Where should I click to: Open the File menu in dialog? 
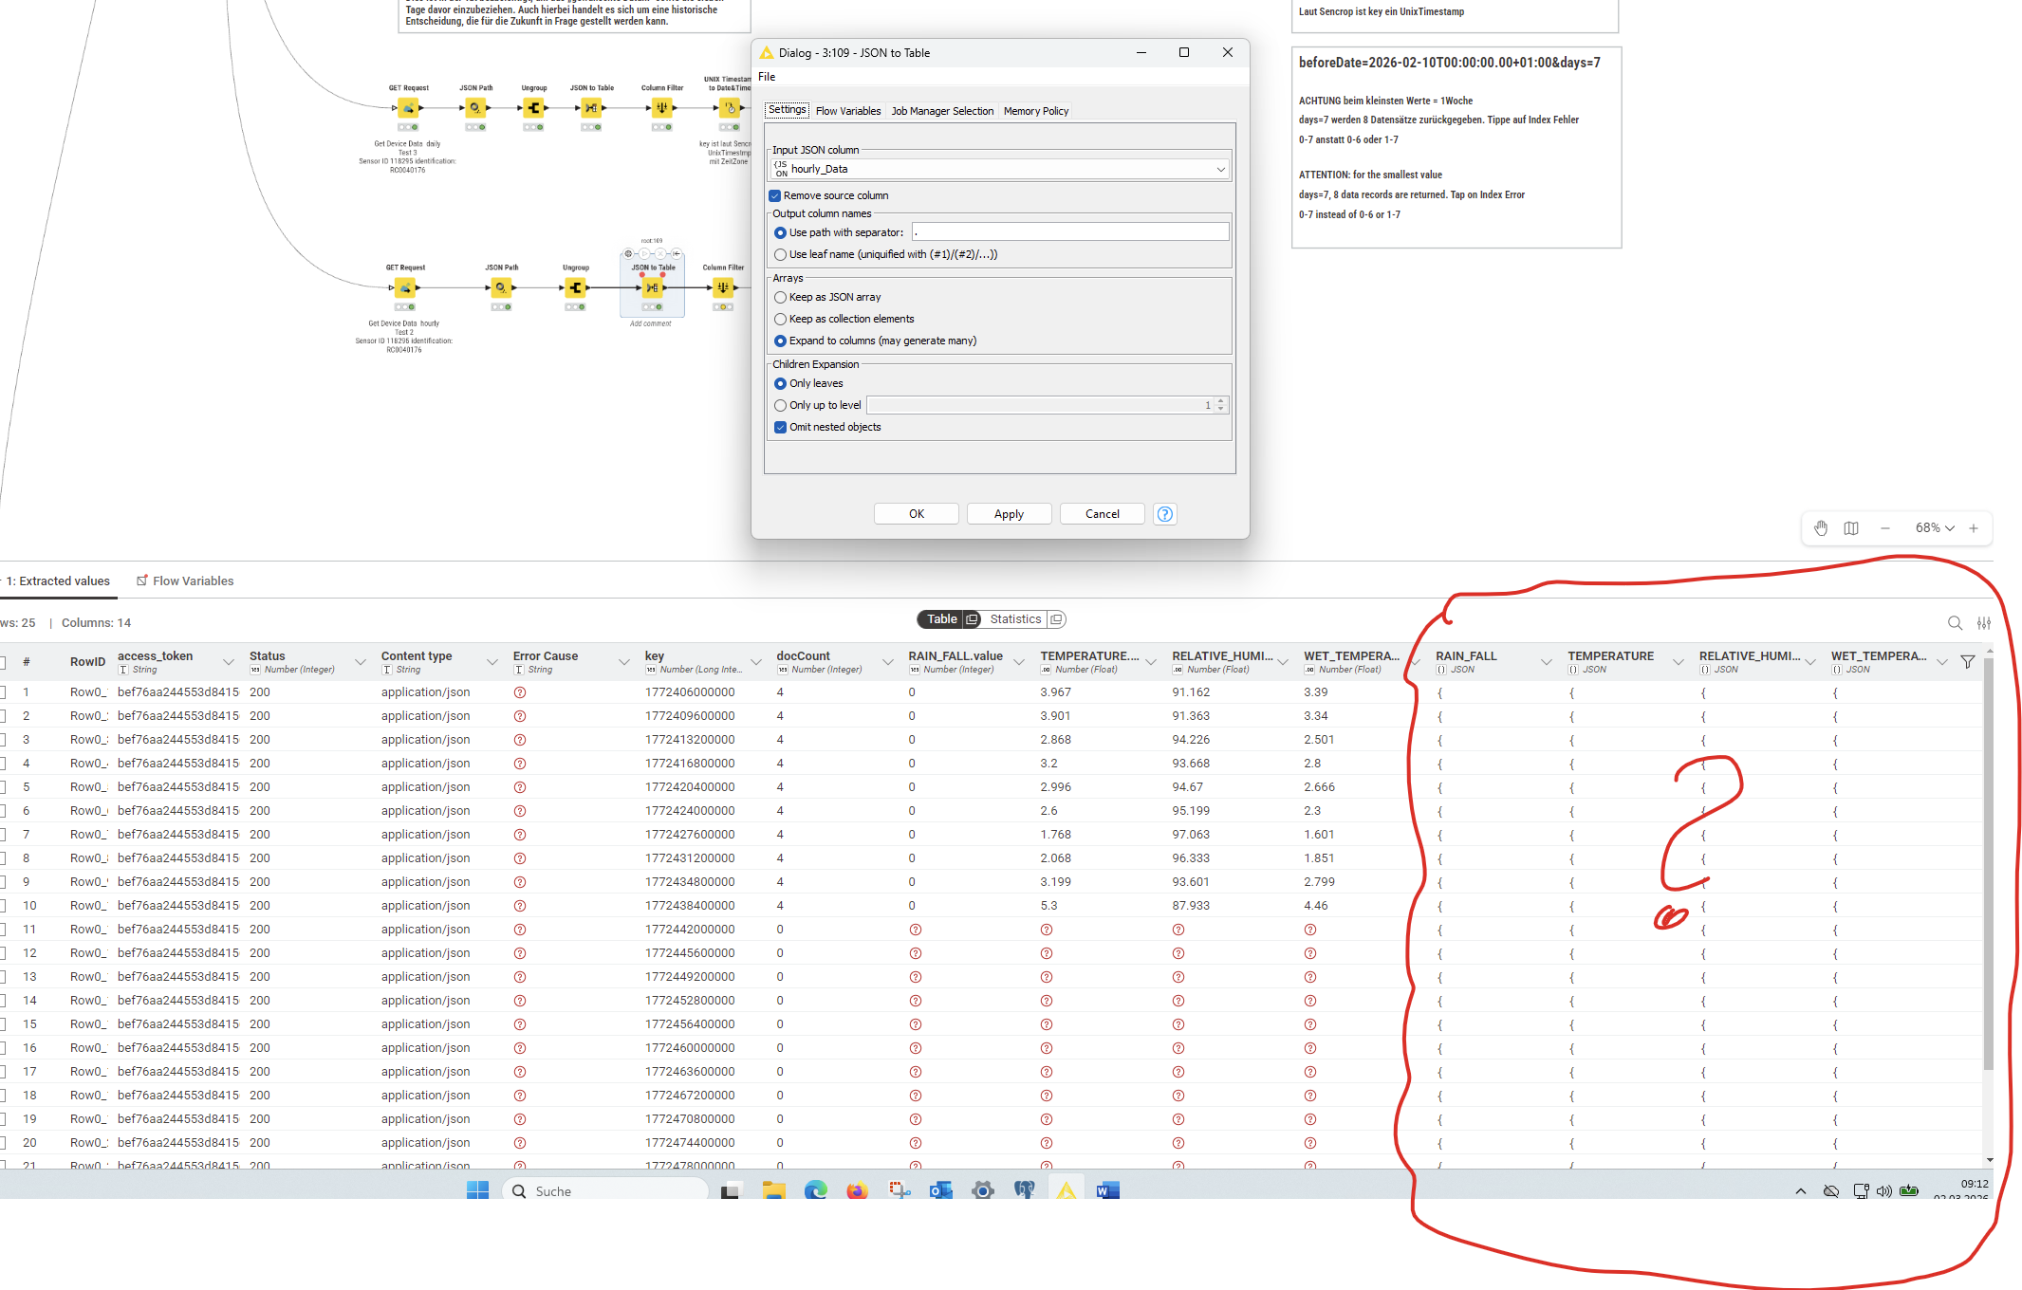point(767,77)
